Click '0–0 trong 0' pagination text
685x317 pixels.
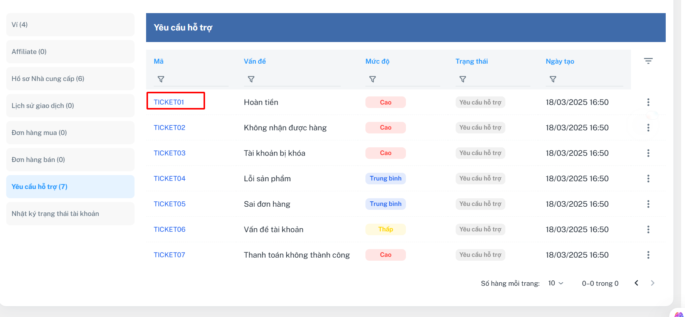[x=600, y=283]
